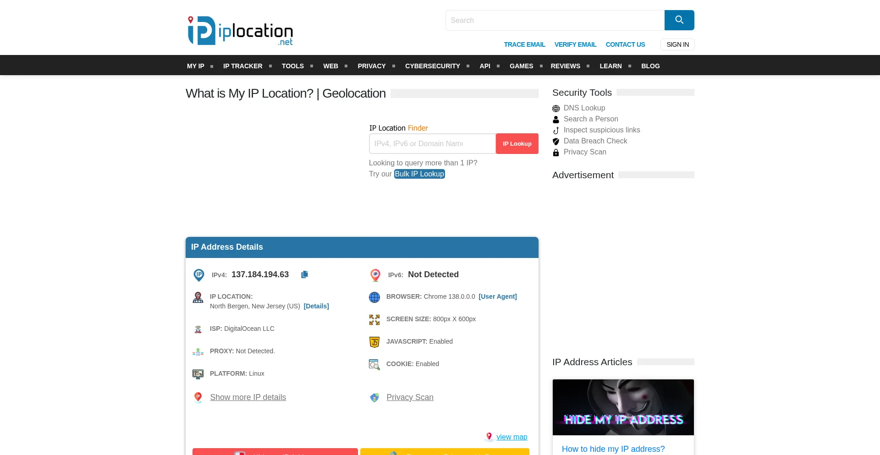Click the Data Breach Check shield icon
The width and height of the screenshot is (880, 455).
[556, 142]
